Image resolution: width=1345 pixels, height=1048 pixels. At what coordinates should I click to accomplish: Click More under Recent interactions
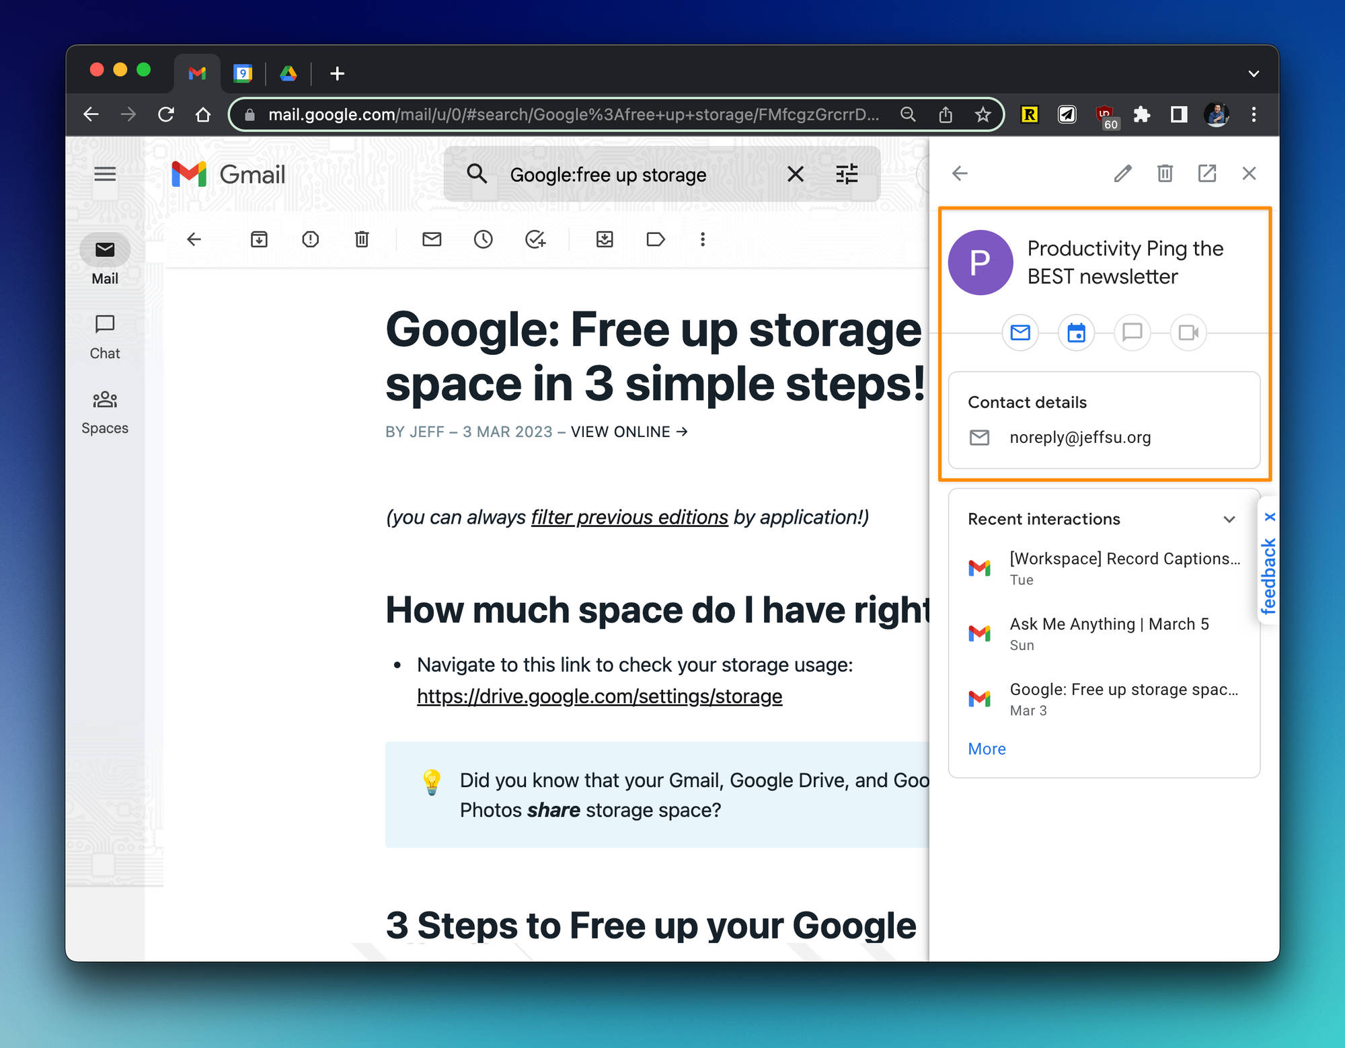[987, 749]
